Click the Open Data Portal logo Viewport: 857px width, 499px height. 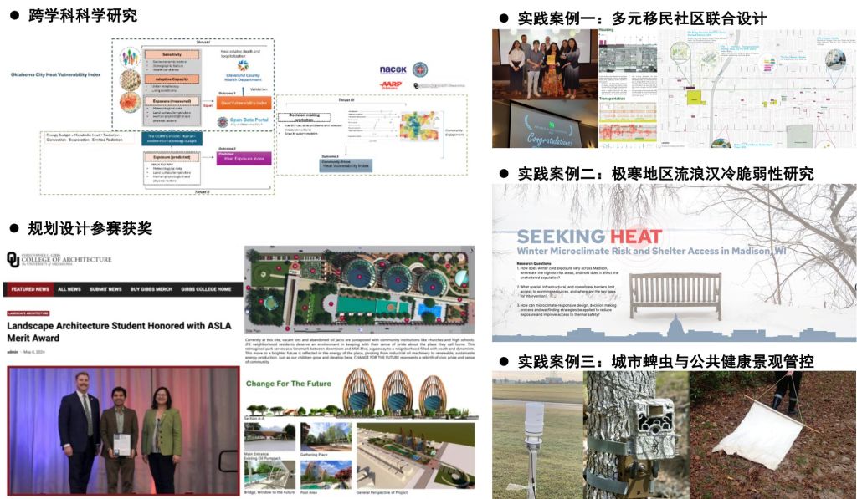click(x=243, y=122)
